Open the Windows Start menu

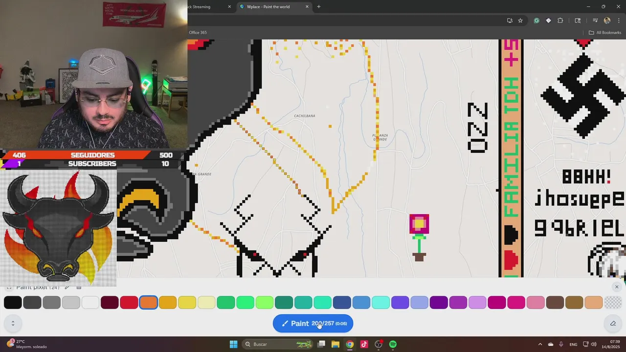(233, 344)
